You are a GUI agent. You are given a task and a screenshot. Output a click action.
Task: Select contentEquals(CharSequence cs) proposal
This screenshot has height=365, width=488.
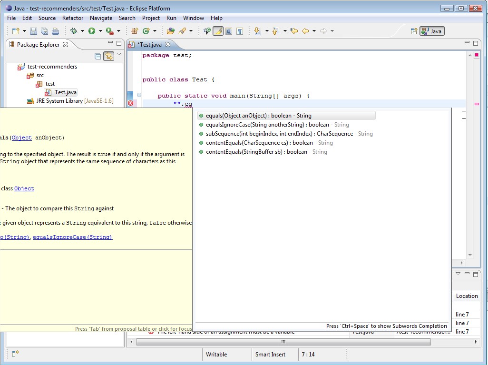coord(266,143)
